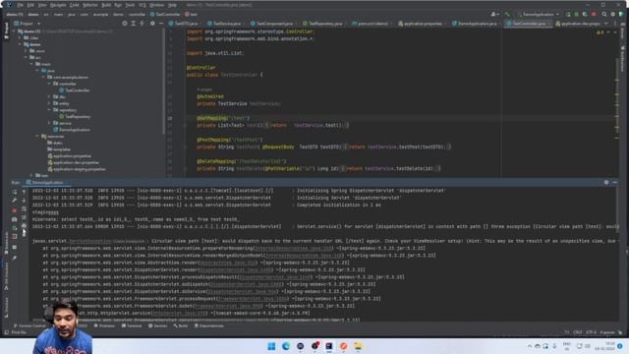Open the Terminal tool window tab

point(132,325)
